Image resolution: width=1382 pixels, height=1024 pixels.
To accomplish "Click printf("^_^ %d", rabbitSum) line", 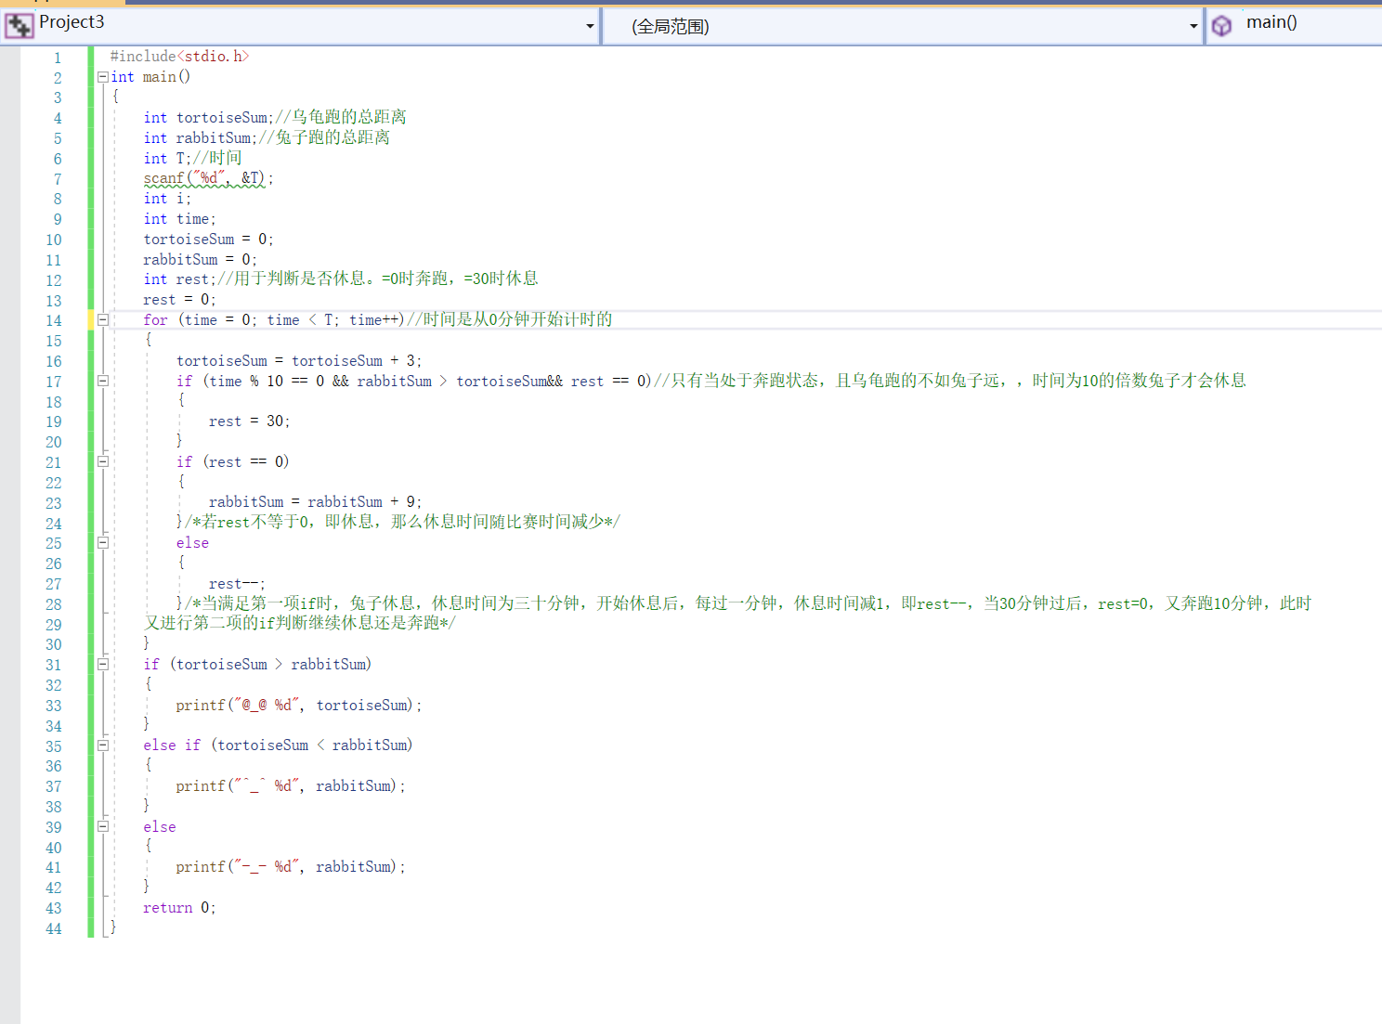I will (291, 786).
